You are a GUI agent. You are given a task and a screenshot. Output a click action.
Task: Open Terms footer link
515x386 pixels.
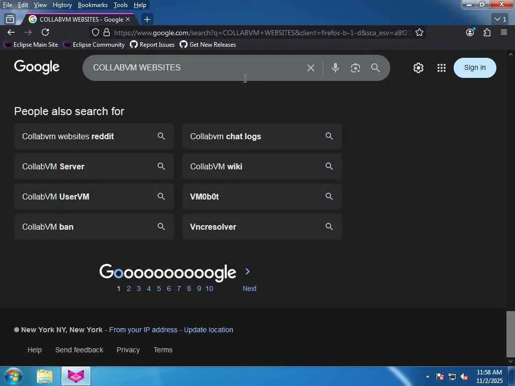pos(163,350)
